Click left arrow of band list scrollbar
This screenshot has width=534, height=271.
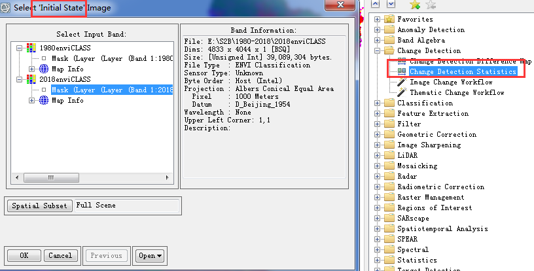[17, 177]
